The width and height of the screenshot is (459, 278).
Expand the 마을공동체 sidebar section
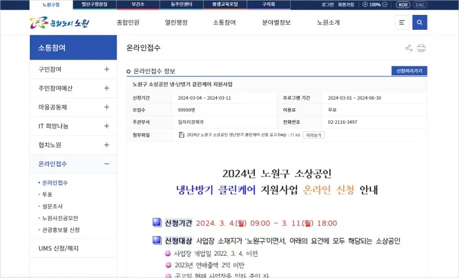107,107
